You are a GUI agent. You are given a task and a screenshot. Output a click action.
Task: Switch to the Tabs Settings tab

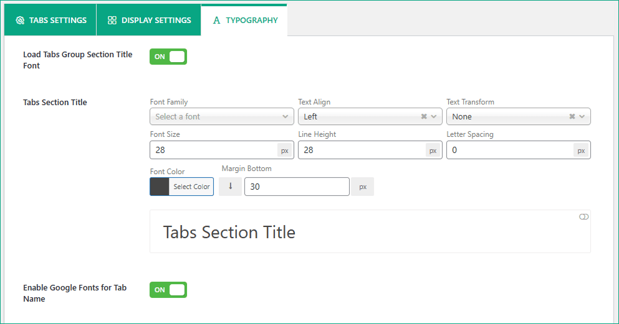tap(57, 21)
